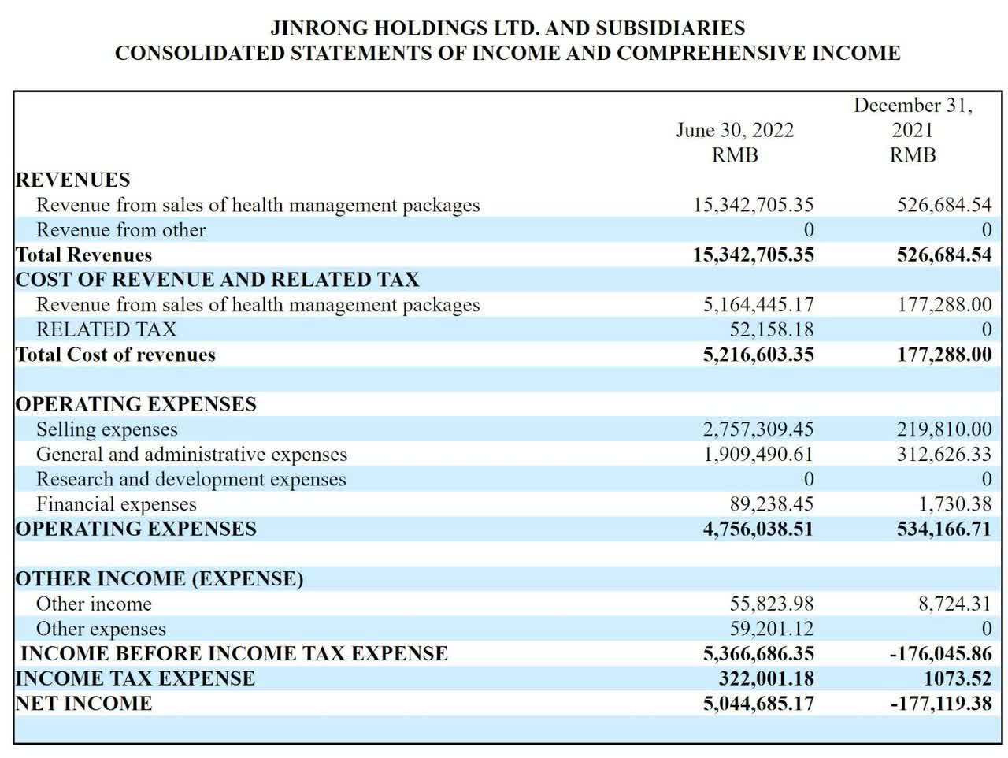Image resolution: width=1008 pixels, height=758 pixels.
Task: Click the title JINRONG HOLDINGS LTD. AND SUBSIDIARIES
Action: click(x=507, y=28)
